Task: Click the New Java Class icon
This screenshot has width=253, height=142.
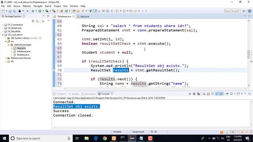Action: click(x=66, y=11)
